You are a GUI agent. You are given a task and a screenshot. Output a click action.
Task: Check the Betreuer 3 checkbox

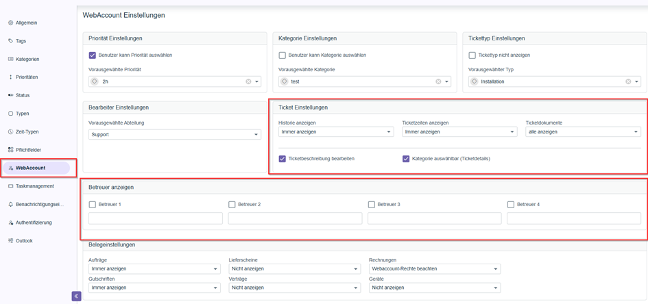pos(372,204)
